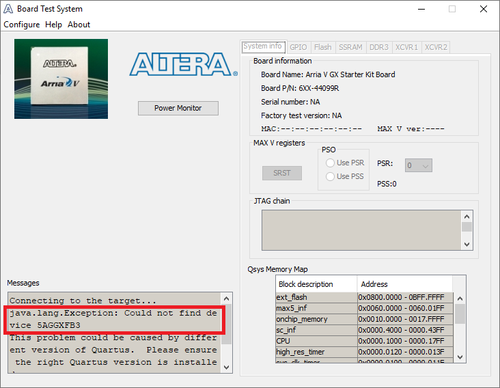Click the Board P/N: 6XX-44099R text
This screenshot has width=500, height=388.
(300, 88)
